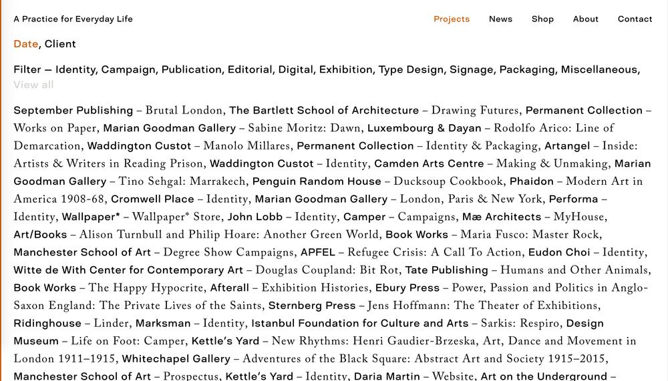Open Istanbul Foundation – Sarkis: Respiro project
Viewport: 668px width, 381px height.
click(405, 324)
